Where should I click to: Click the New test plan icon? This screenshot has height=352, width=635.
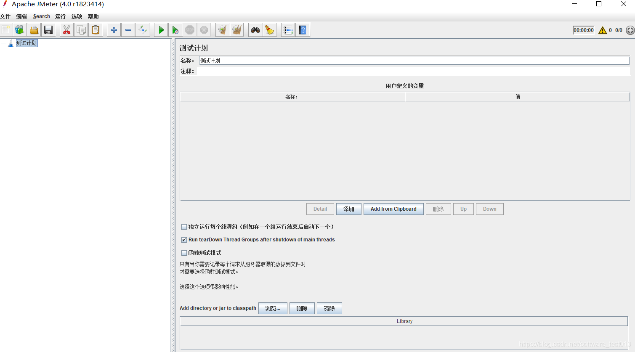[5, 30]
